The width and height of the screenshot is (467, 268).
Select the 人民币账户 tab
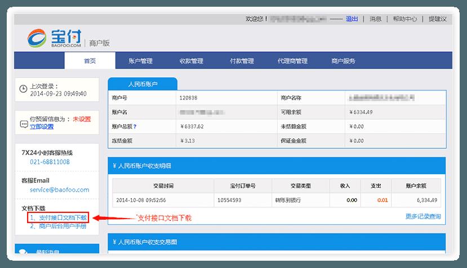(143, 84)
